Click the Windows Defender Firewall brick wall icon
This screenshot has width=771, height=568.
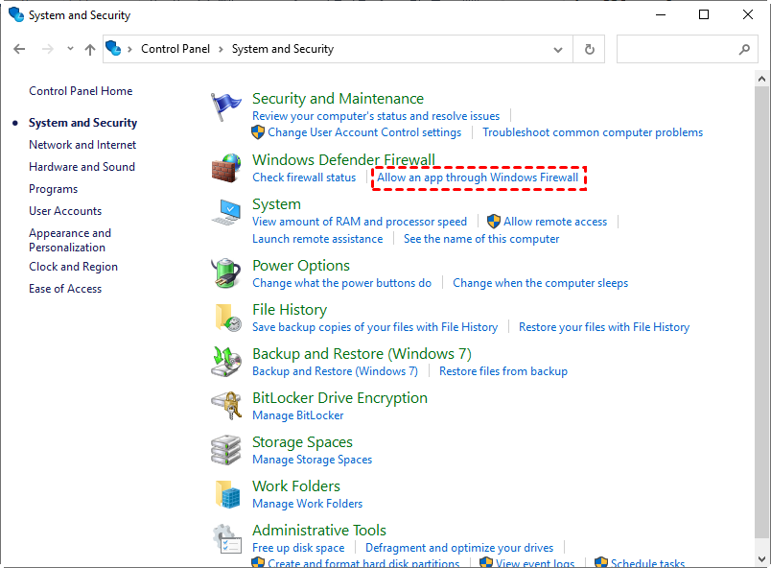[x=226, y=168]
